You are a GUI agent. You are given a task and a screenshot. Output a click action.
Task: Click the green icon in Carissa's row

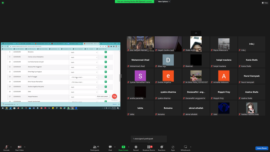(106, 57)
